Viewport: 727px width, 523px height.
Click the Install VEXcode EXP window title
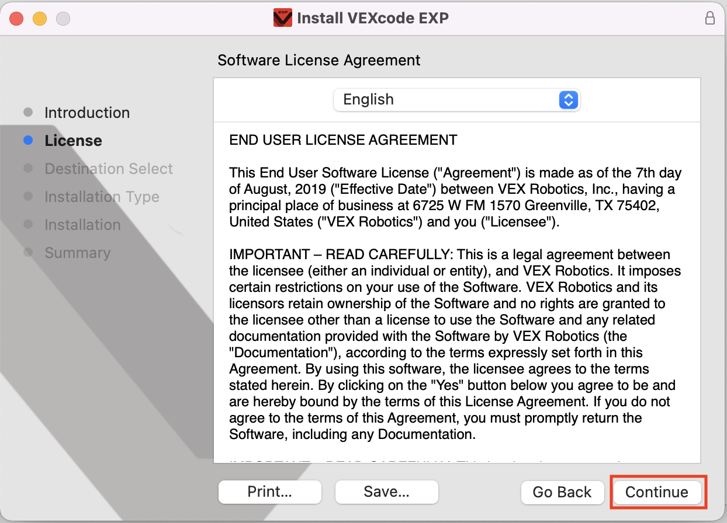pos(373,18)
